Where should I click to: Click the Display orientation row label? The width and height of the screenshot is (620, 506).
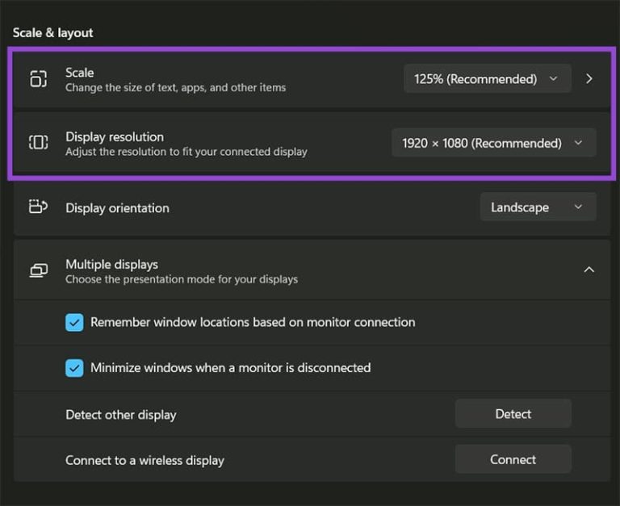(x=117, y=208)
